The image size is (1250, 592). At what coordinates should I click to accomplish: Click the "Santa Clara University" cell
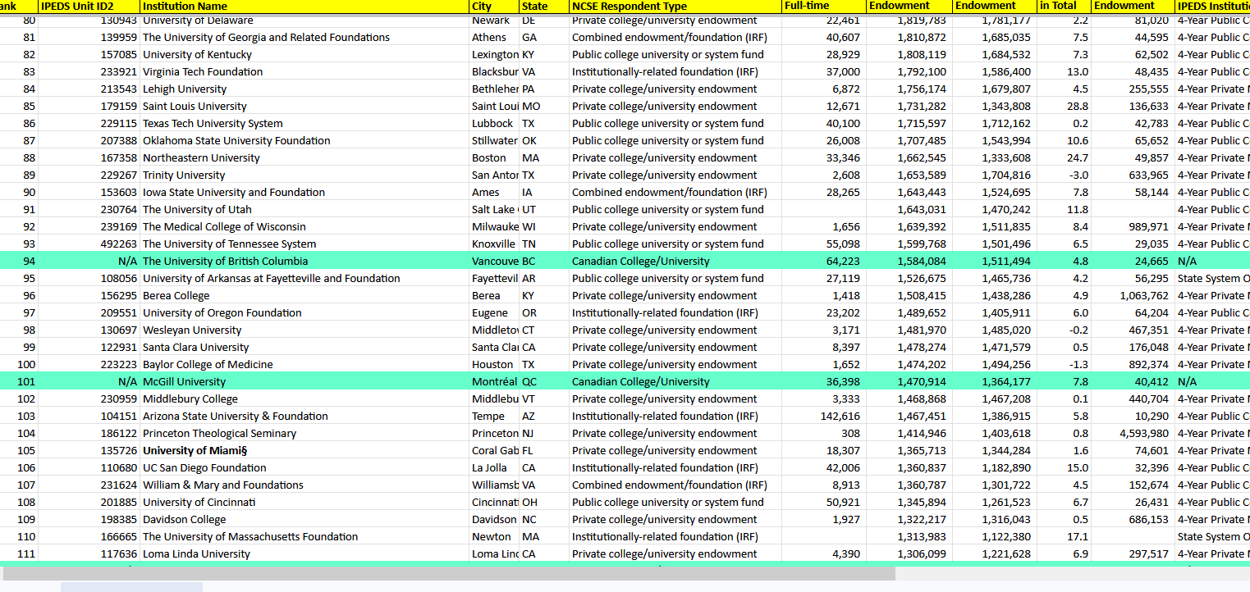tap(304, 348)
